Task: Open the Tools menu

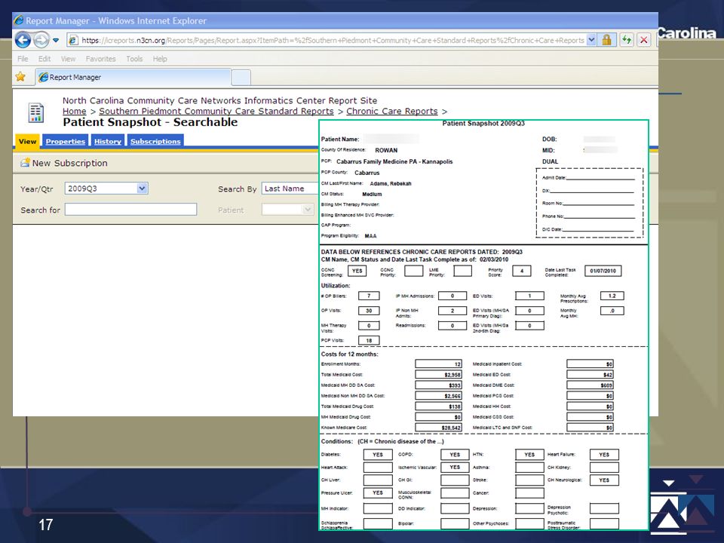Action: coord(134,59)
